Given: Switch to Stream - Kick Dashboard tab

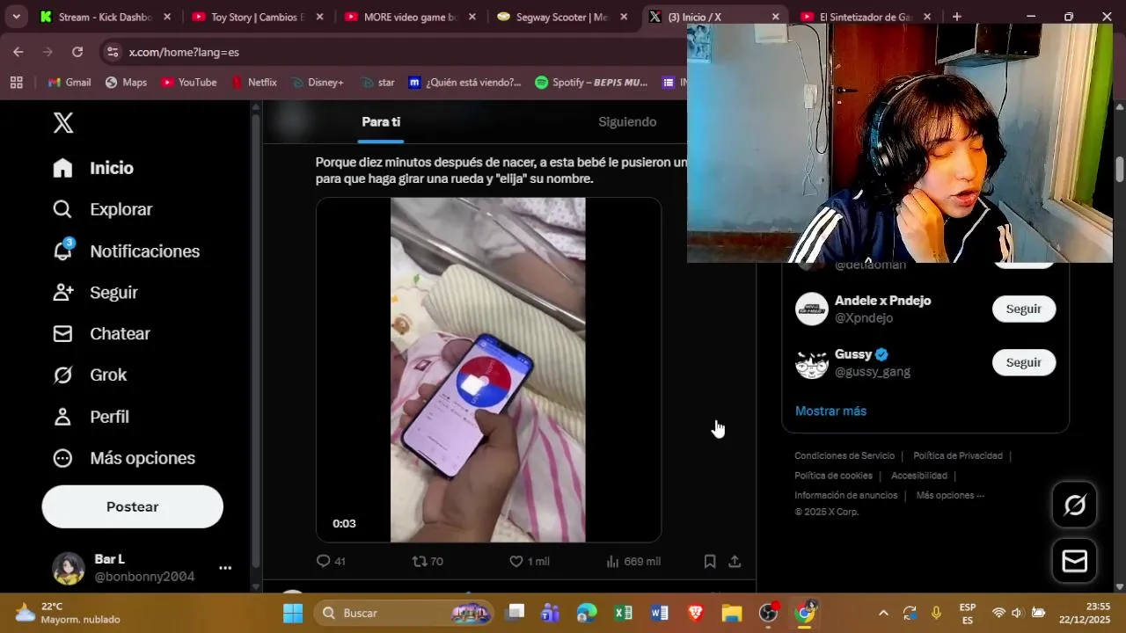Looking at the screenshot, I should [105, 17].
